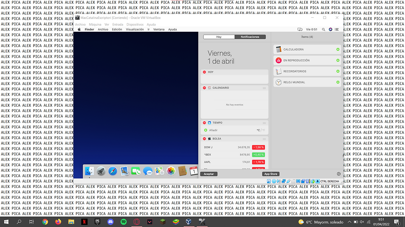The width and height of the screenshot is (405, 227).
Task: Open macOS Visualización menu
Action: click(x=135, y=29)
